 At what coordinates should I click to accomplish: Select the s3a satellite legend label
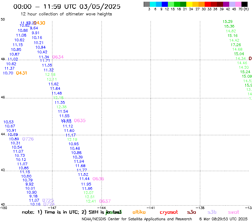pos(192,212)
